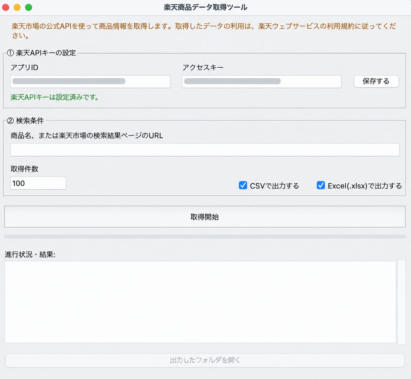The width and height of the screenshot is (411, 379).
Task: Click the 進行状況・結果: label
Action: coord(30,255)
